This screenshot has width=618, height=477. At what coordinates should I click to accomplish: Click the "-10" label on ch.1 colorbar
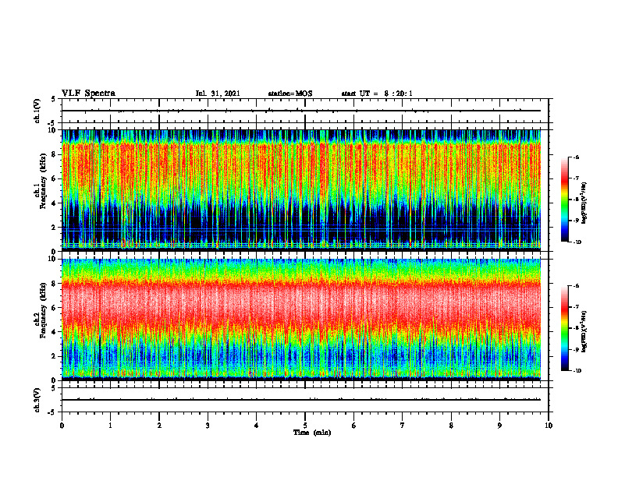577,242
